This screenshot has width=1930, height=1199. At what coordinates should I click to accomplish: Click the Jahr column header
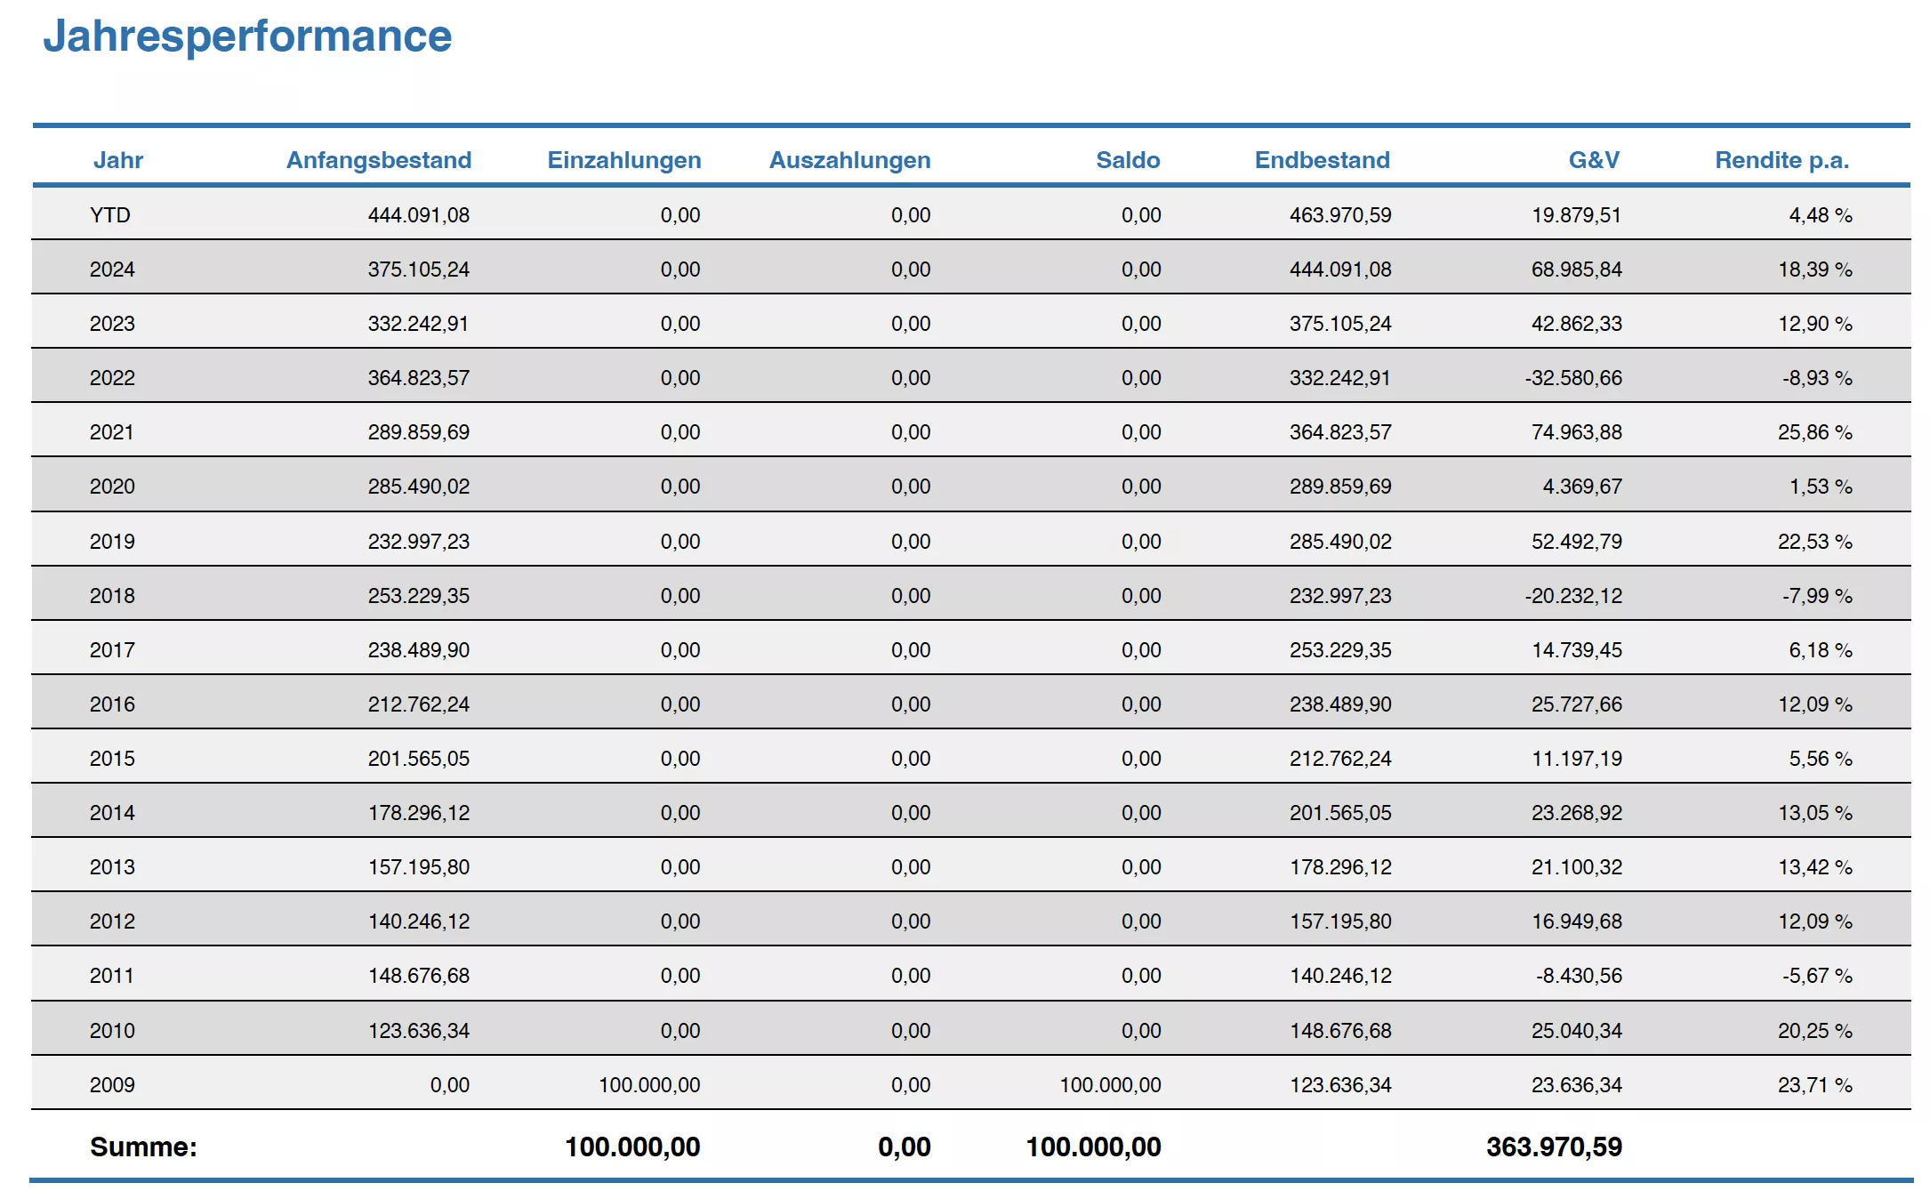click(117, 160)
